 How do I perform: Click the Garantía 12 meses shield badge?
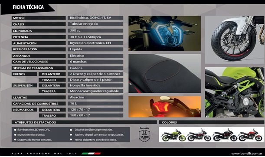(144, 134)
